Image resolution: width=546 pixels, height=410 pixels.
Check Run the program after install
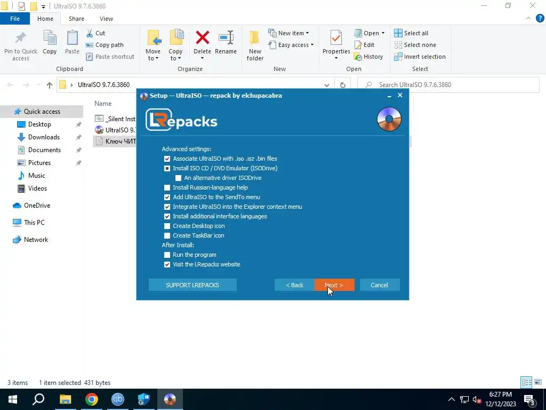pyautogui.click(x=167, y=255)
